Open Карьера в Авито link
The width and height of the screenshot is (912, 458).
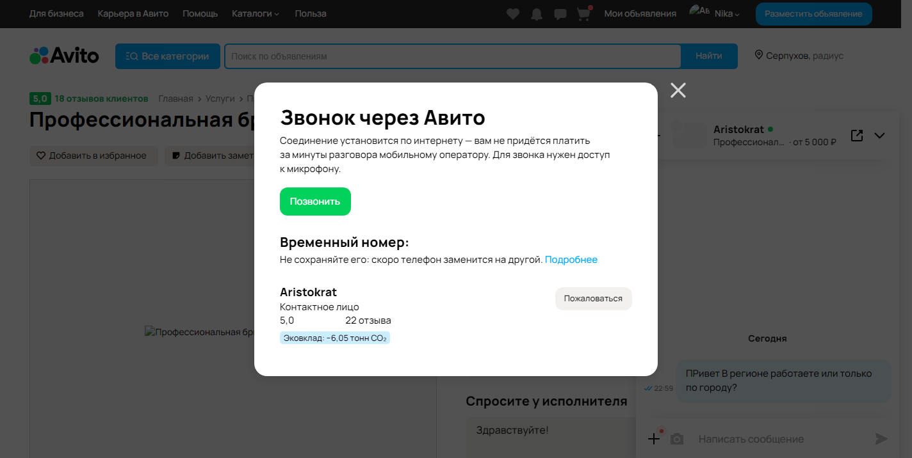(133, 13)
